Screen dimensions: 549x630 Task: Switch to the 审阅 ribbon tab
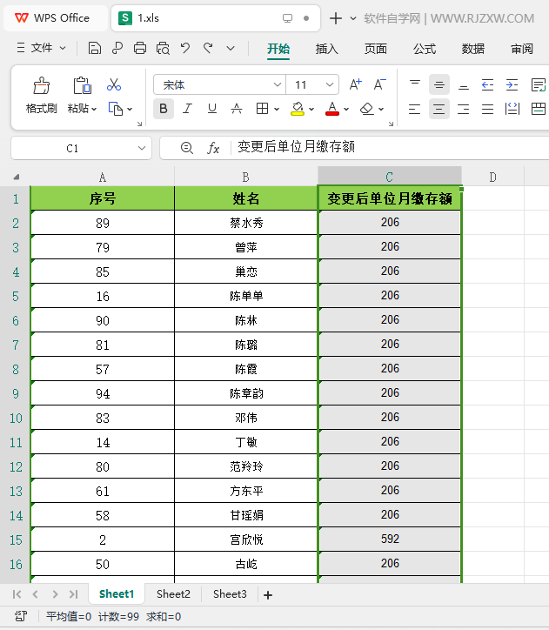tap(522, 49)
